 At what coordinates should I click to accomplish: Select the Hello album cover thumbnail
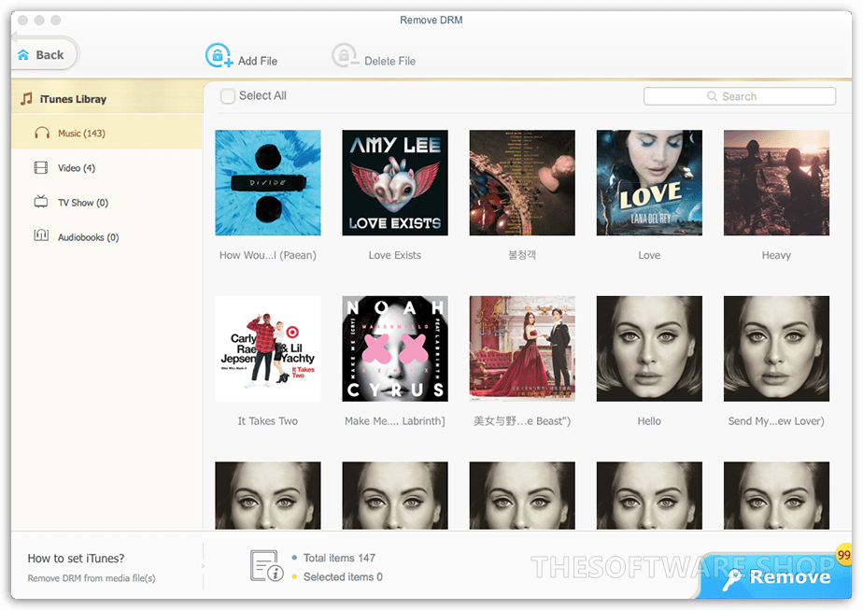(649, 348)
